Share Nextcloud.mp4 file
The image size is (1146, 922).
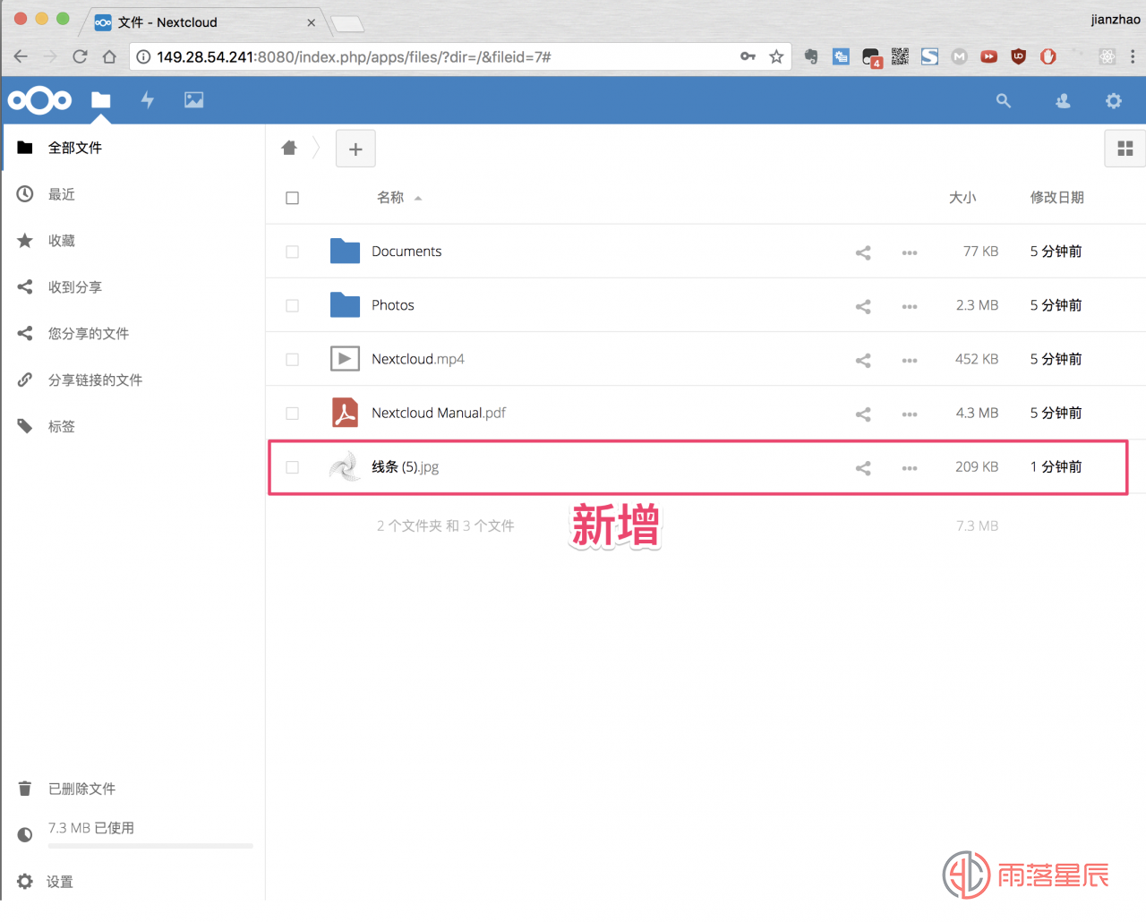(x=863, y=360)
